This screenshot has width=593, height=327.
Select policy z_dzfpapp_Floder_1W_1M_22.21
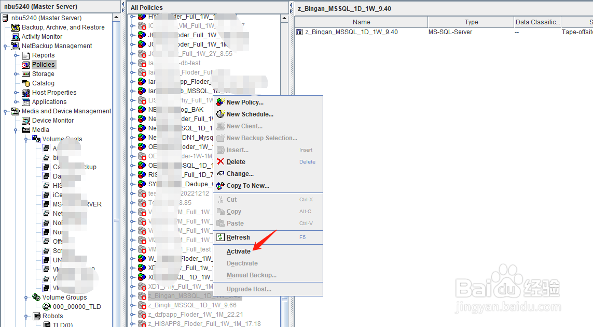point(196,315)
